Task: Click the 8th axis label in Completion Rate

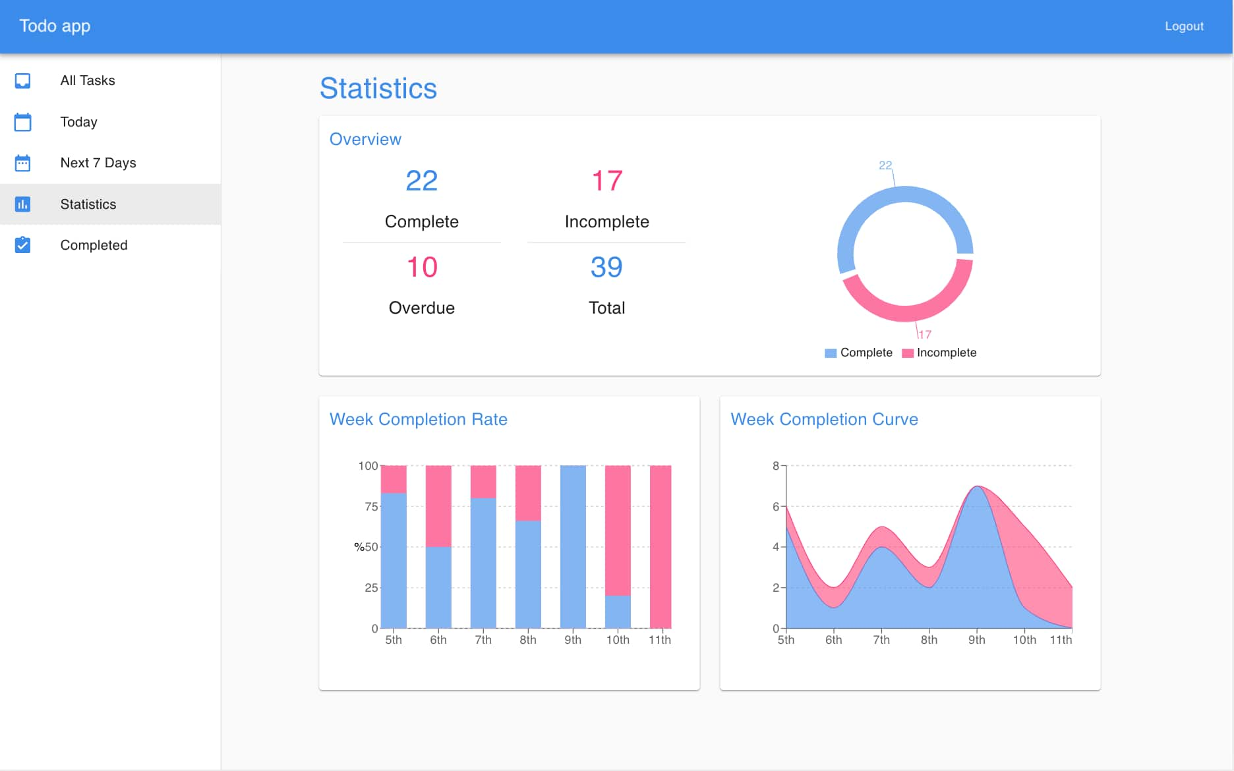Action: coord(528,640)
